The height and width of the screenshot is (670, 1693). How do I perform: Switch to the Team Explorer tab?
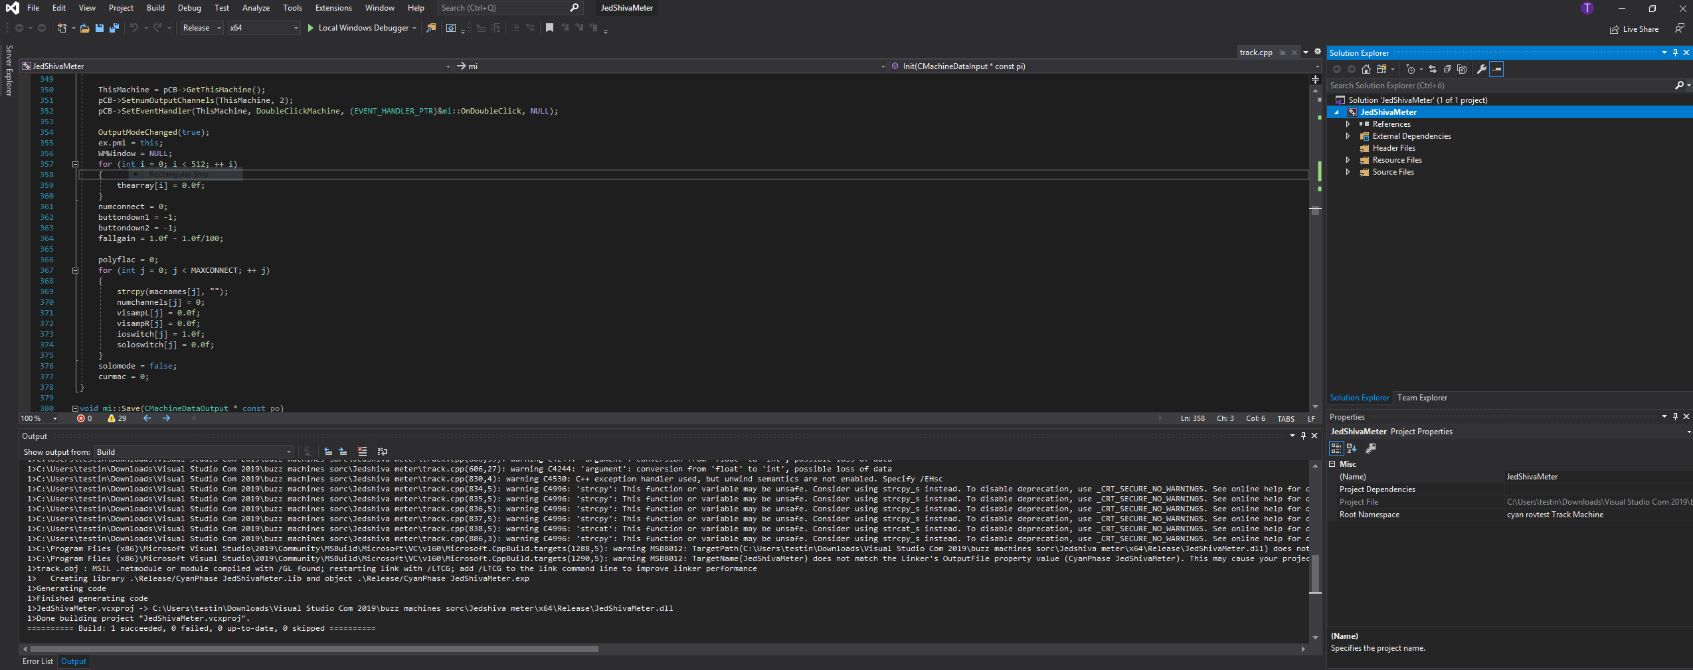pos(1422,398)
